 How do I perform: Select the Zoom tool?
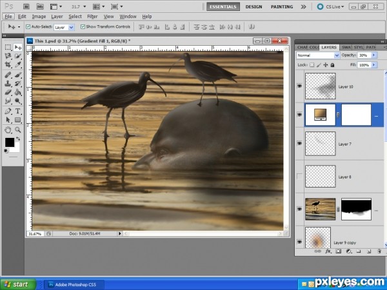(x=18, y=130)
